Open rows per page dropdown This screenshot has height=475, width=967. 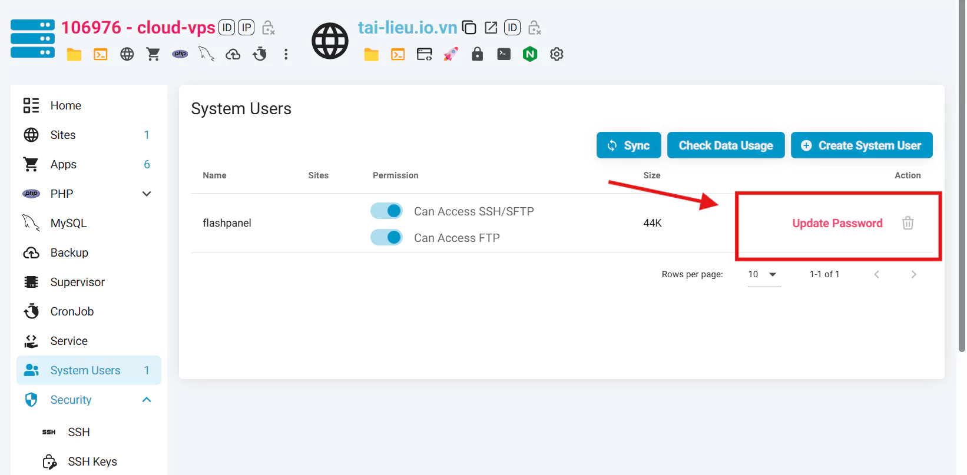pos(764,274)
